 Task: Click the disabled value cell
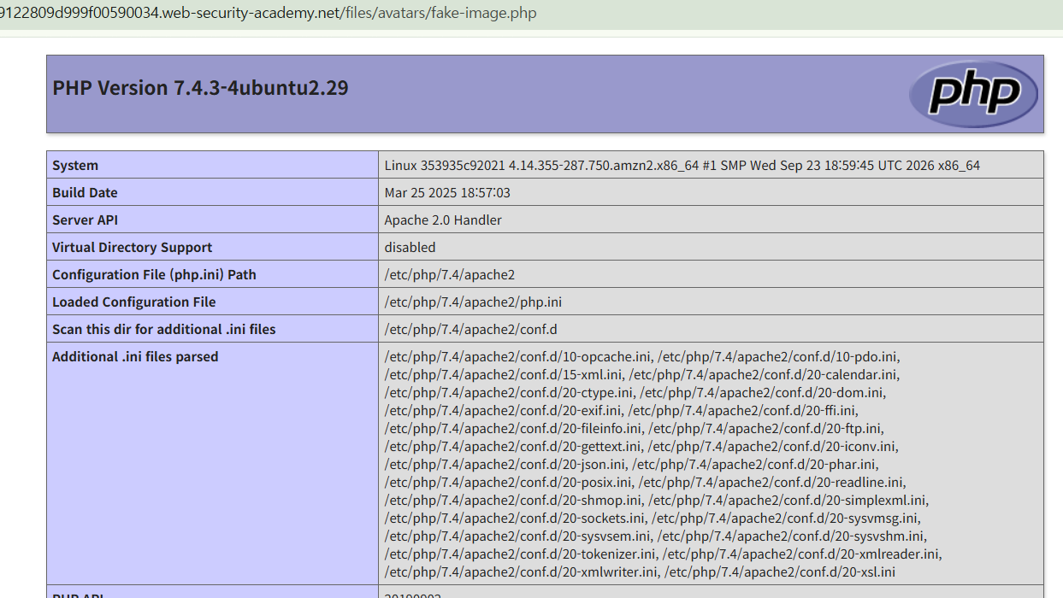click(x=711, y=247)
